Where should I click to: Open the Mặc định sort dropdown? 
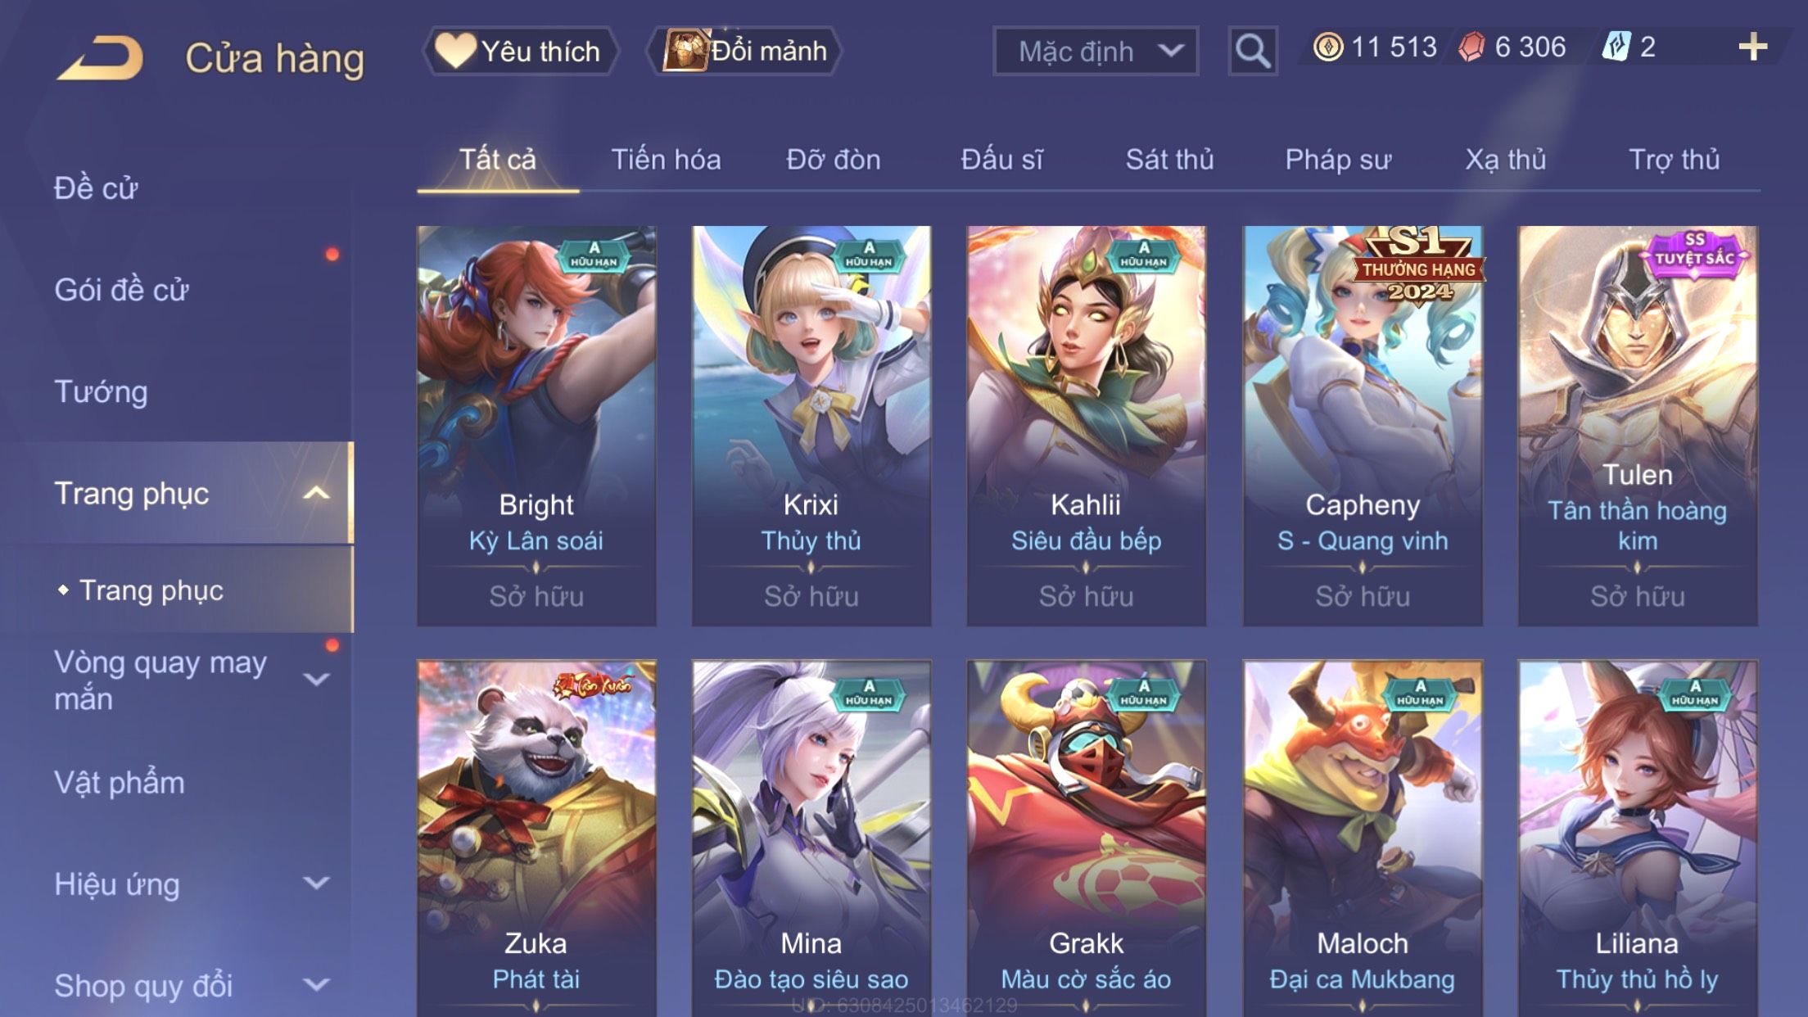pyautogui.click(x=1096, y=51)
